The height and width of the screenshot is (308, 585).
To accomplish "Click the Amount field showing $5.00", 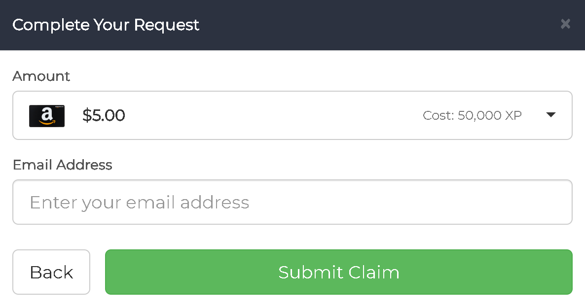I will [292, 115].
